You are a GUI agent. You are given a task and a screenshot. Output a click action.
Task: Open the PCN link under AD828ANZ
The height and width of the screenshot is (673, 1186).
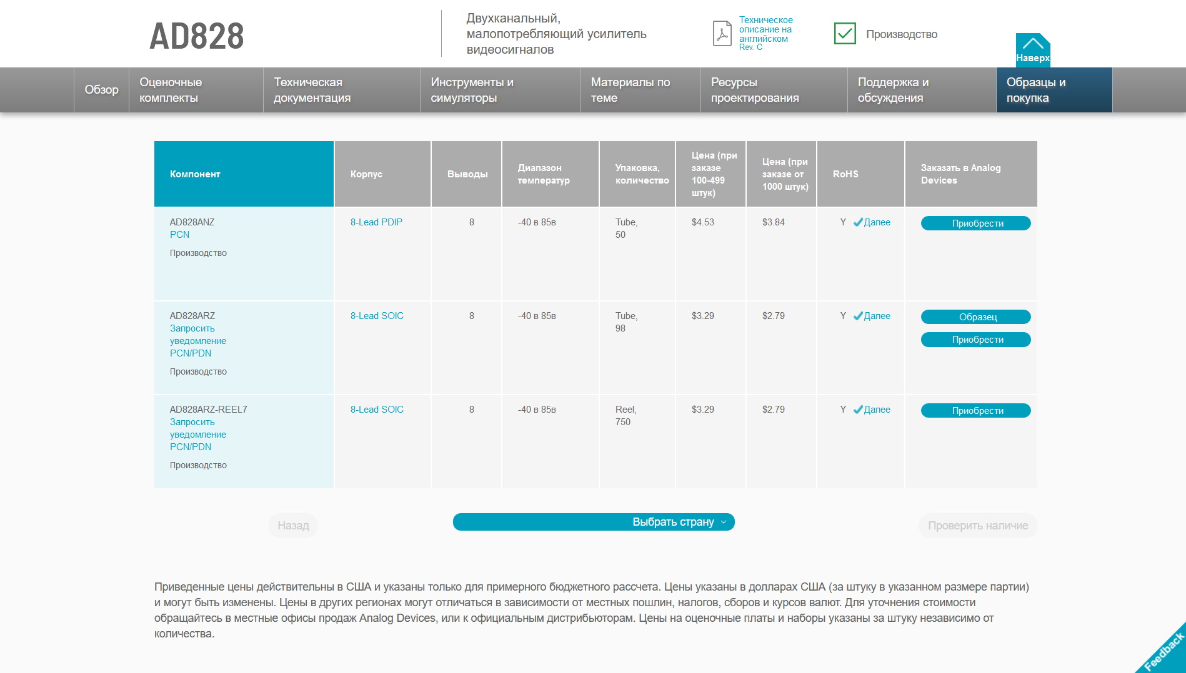(179, 235)
